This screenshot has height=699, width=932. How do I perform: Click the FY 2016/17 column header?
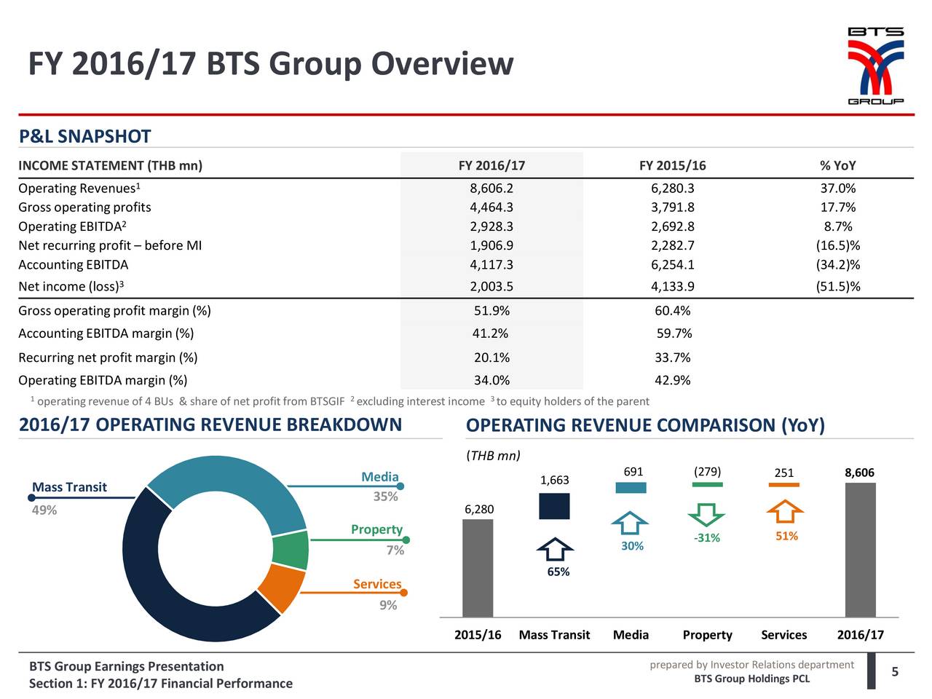[491, 165]
